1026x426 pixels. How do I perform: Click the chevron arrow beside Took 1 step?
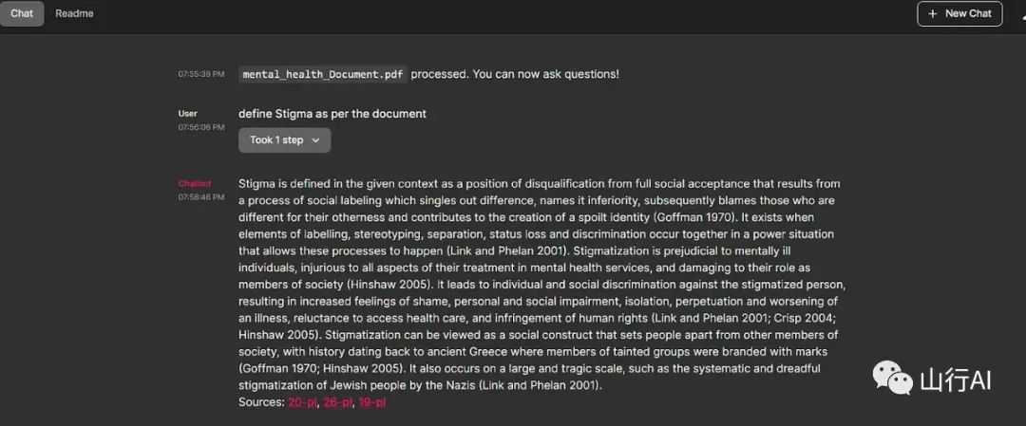[x=315, y=140]
